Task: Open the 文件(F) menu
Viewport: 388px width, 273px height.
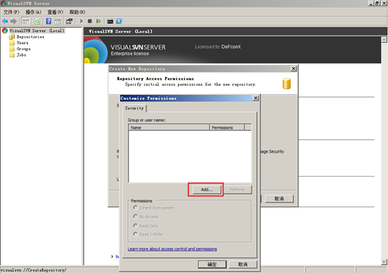Action: 11,12
